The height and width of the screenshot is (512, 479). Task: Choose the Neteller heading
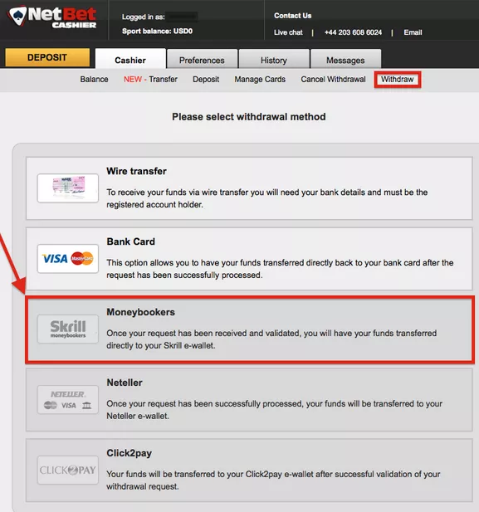(125, 383)
